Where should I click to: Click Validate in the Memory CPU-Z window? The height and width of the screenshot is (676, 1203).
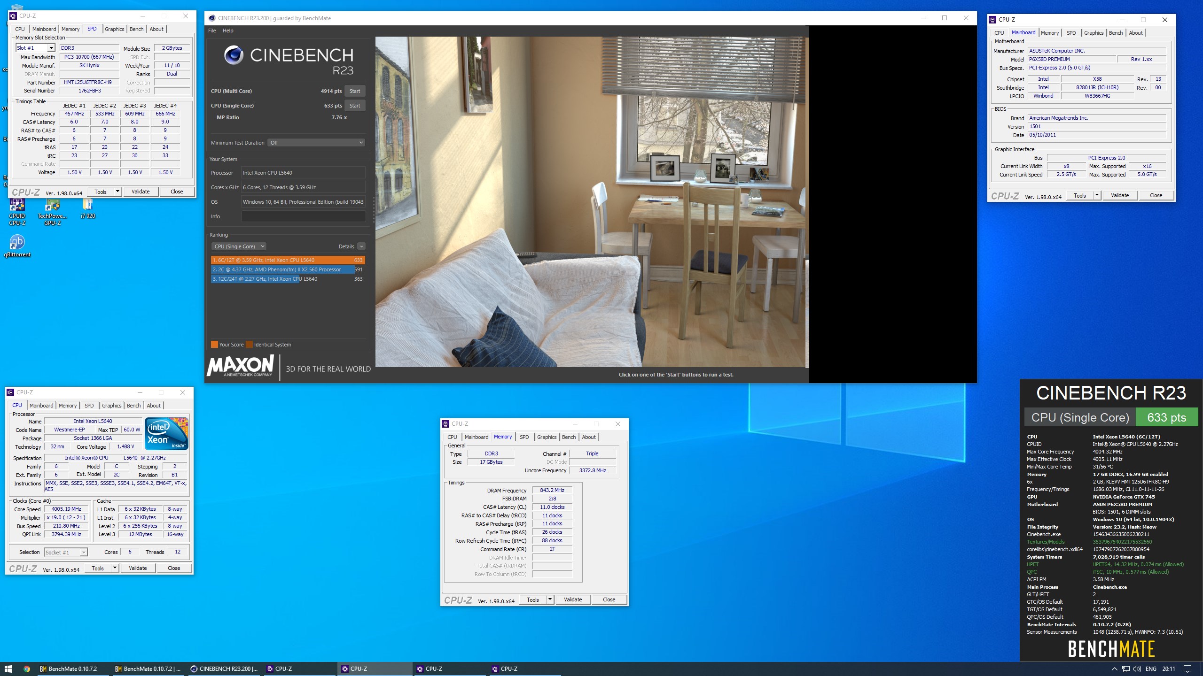(573, 599)
